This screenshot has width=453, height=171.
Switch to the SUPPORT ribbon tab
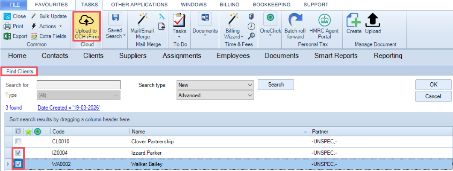[316, 5]
